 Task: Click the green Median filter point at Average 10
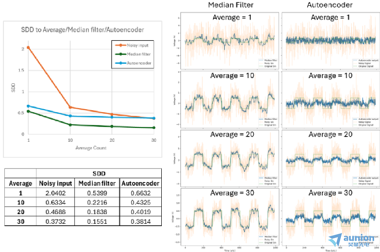coord(70,125)
